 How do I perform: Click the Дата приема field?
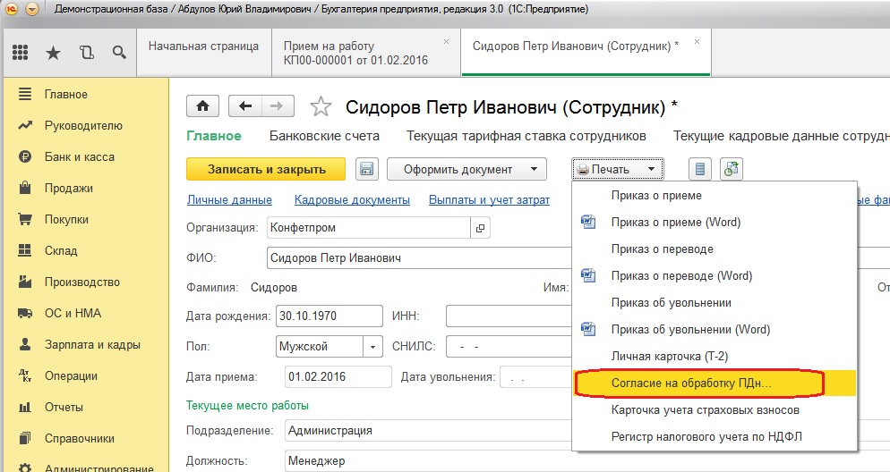pyautogui.click(x=338, y=377)
